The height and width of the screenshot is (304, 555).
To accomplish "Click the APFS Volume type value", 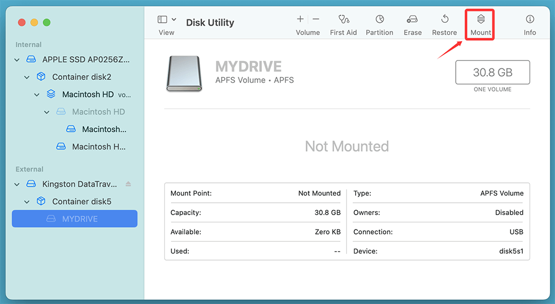I will pyautogui.click(x=502, y=193).
